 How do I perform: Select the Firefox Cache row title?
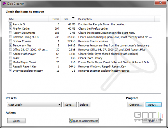click(x=21, y=29)
